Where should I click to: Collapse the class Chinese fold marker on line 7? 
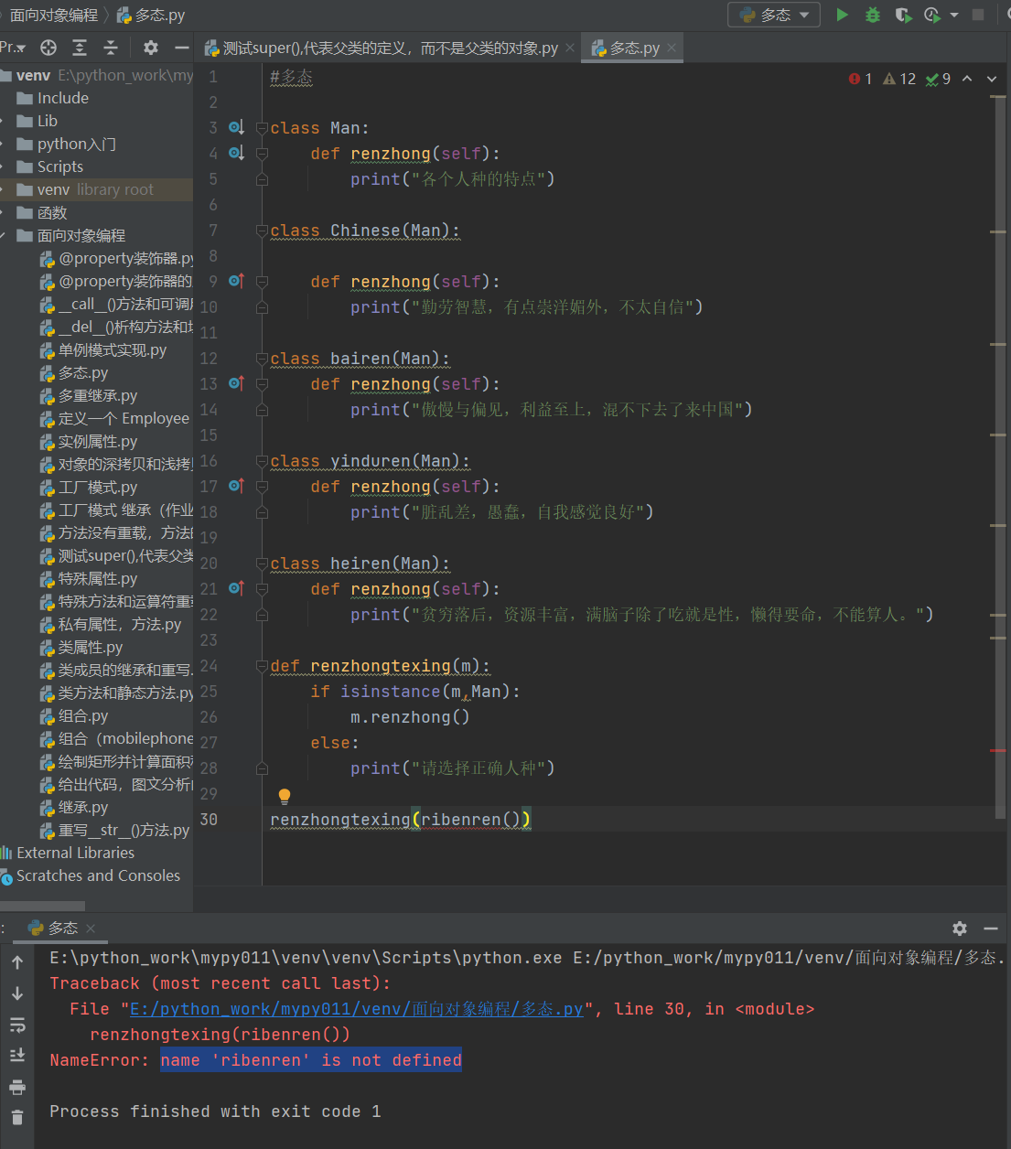[262, 231]
